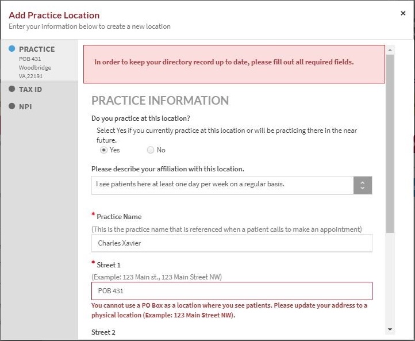The image size is (415, 341).
Task: Click the '(Example: 123 Main st.' hint text
Action: click(x=157, y=277)
